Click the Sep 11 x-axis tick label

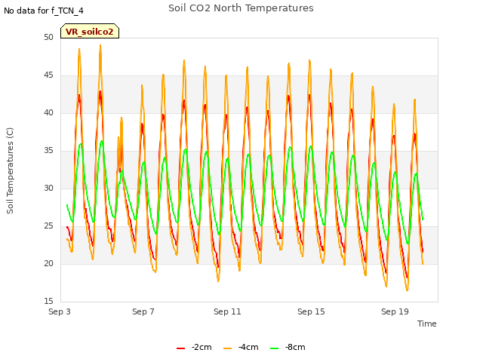point(227,311)
